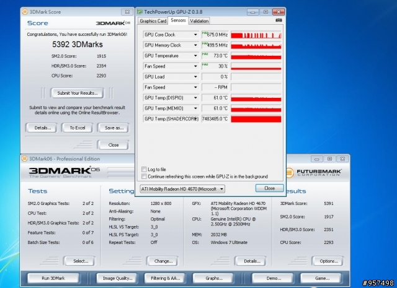Open the GPU Temp.(SHADERCORE) dropdown
This screenshot has height=288, width=397.
[195, 118]
